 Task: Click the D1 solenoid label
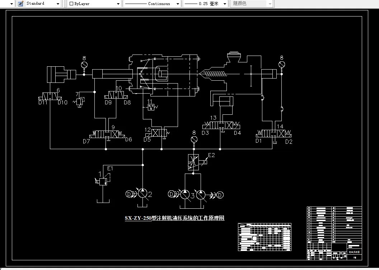pos(259,141)
